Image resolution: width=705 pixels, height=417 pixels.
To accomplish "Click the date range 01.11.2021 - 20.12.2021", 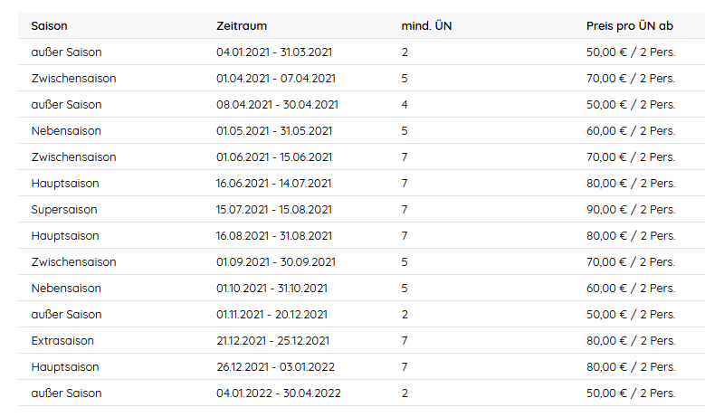I will pos(272,315).
